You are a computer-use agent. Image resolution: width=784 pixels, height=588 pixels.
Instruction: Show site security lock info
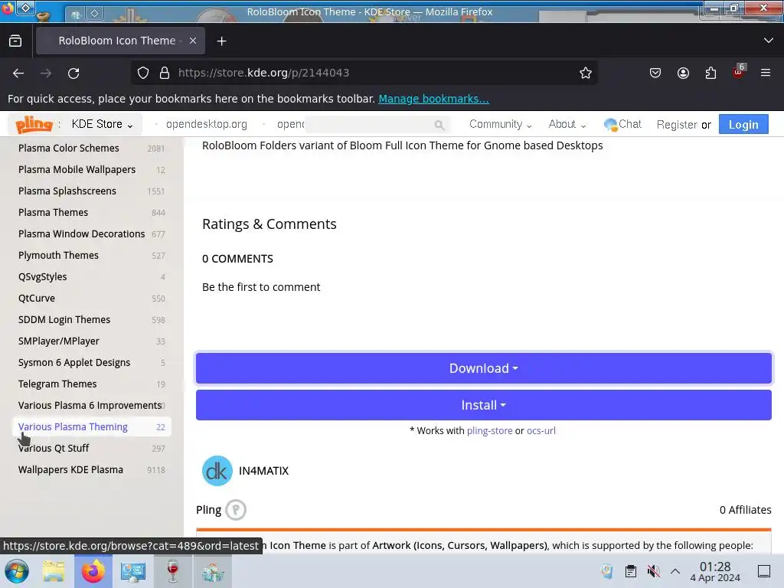coord(165,73)
